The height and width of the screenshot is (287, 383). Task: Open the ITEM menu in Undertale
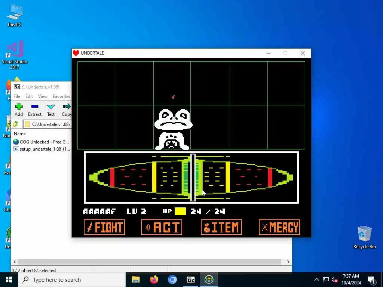point(221,227)
